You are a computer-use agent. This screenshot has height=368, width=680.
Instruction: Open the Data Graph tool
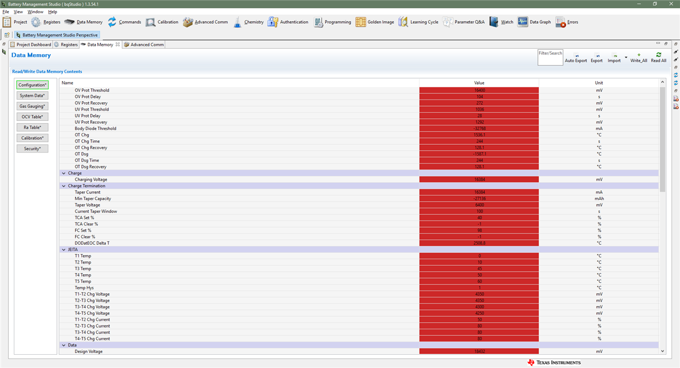[x=534, y=22]
